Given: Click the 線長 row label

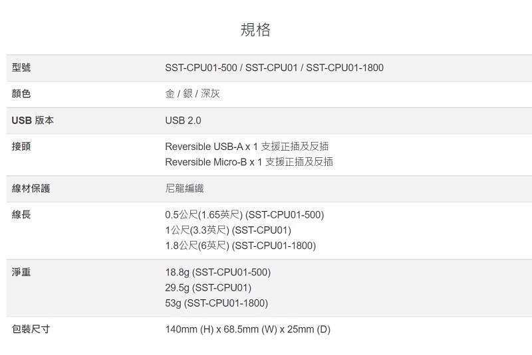Looking at the screenshot, I should coord(21,214).
